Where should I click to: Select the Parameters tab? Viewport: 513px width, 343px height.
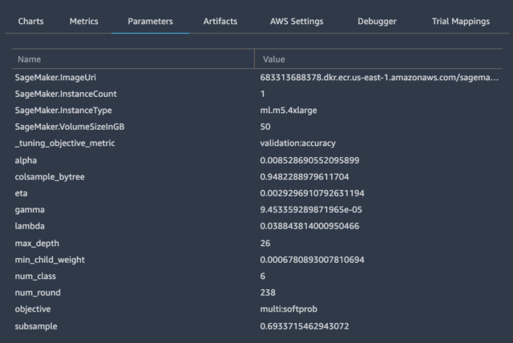tap(150, 22)
